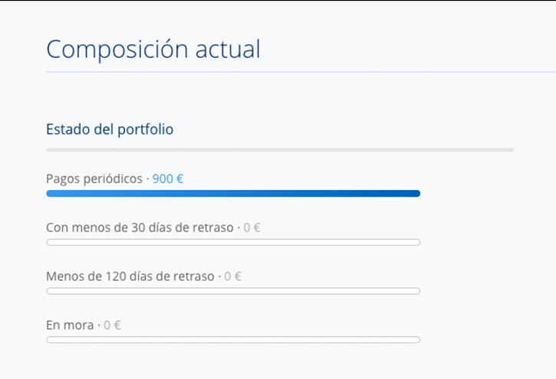
Task: Click the gray divider below Estado del portfolio
Action: point(279,149)
